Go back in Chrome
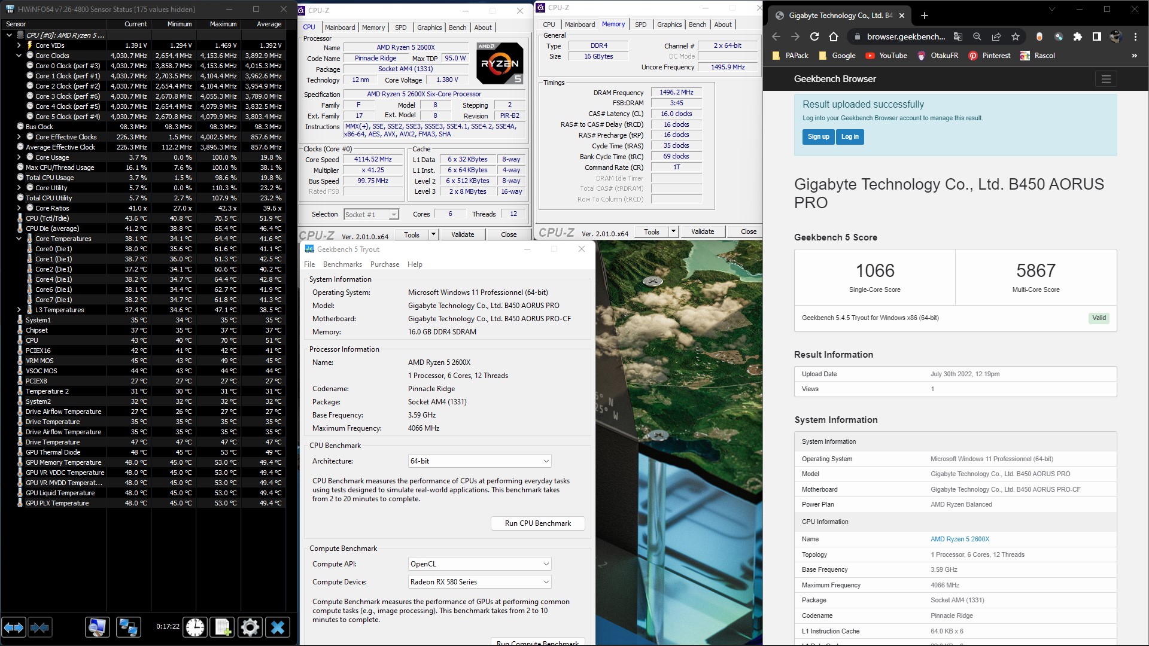Screen dimensions: 1149x646 point(776,36)
